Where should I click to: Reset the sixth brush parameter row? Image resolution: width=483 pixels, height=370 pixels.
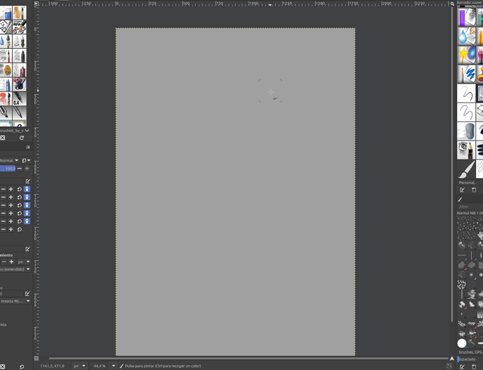click(20, 229)
